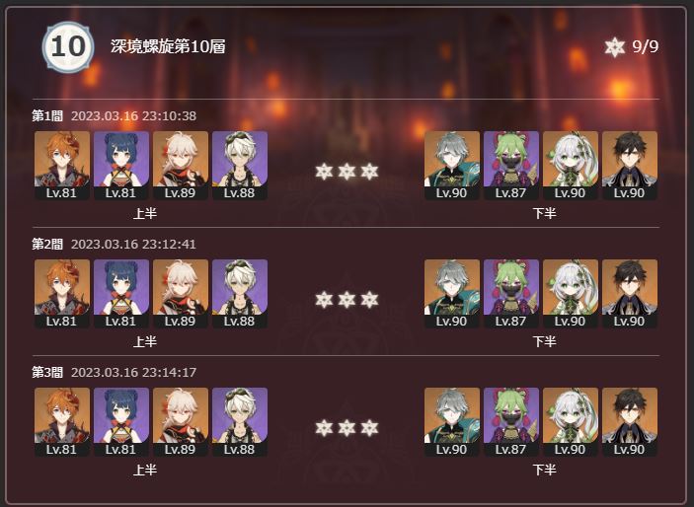The image size is (694, 507).
Task: Select the dark-haired Lv.90 character in Chamber 2
Action: coord(630,294)
